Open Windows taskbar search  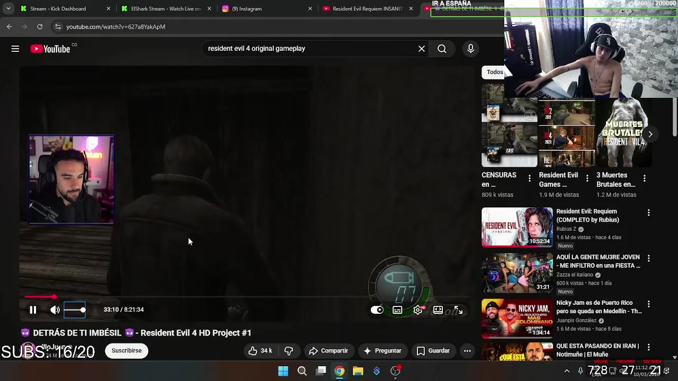click(x=302, y=371)
